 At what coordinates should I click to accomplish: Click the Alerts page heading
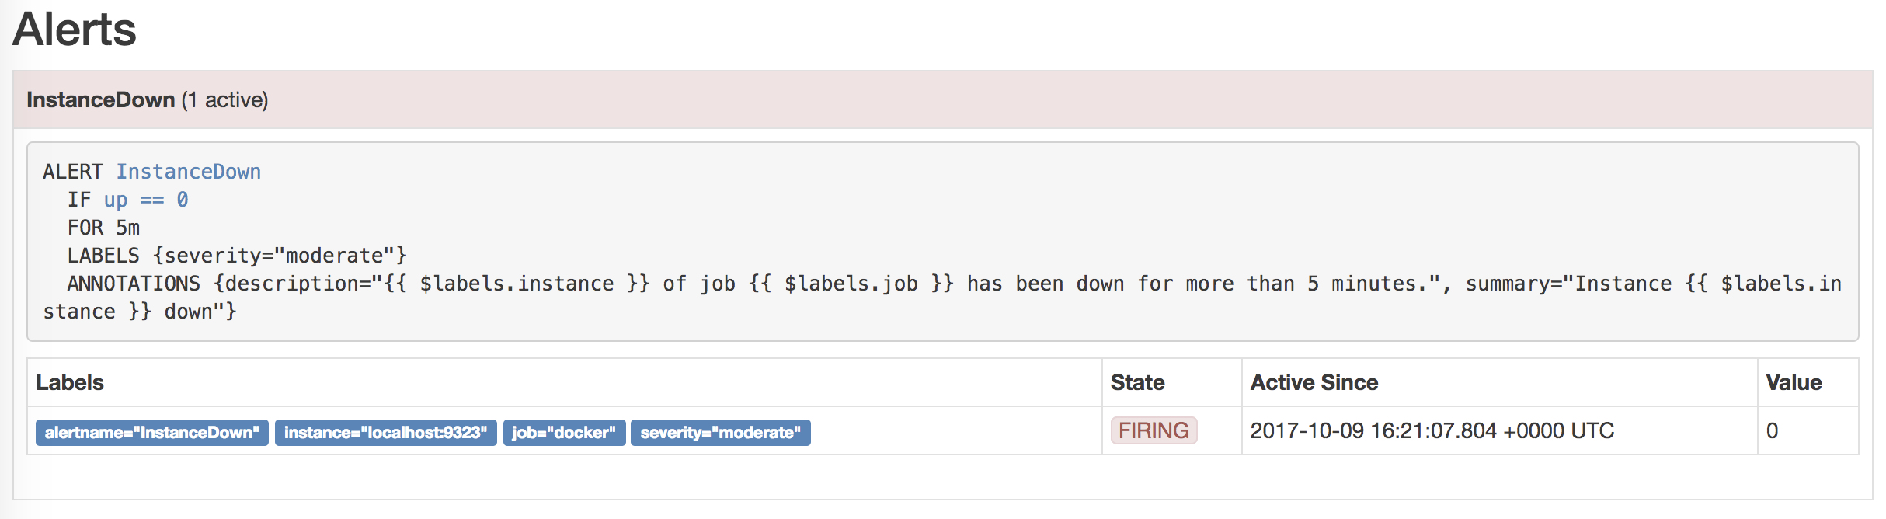(x=75, y=30)
